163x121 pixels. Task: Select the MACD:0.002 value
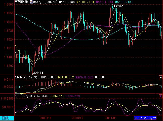(84, 77)
